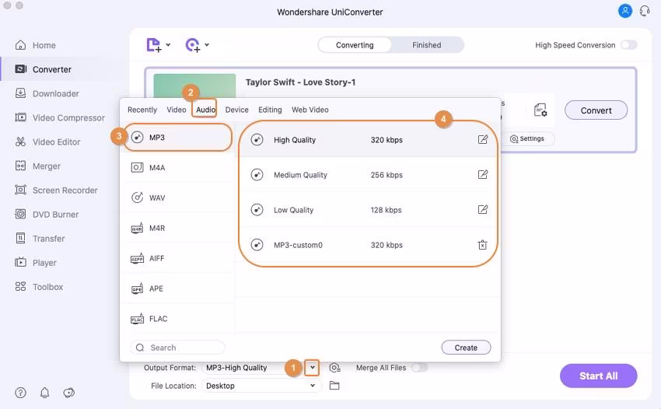Image resolution: width=661 pixels, height=409 pixels.
Task: Expand the add files dropdown arrow
Action: (x=168, y=44)
